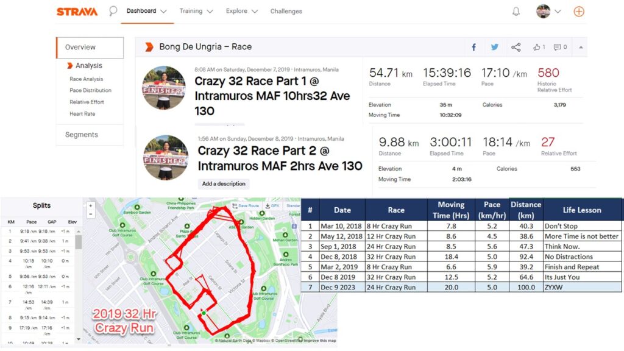Click the Strava logo
The image size is (624, 351).
click(x=76, y=12)
